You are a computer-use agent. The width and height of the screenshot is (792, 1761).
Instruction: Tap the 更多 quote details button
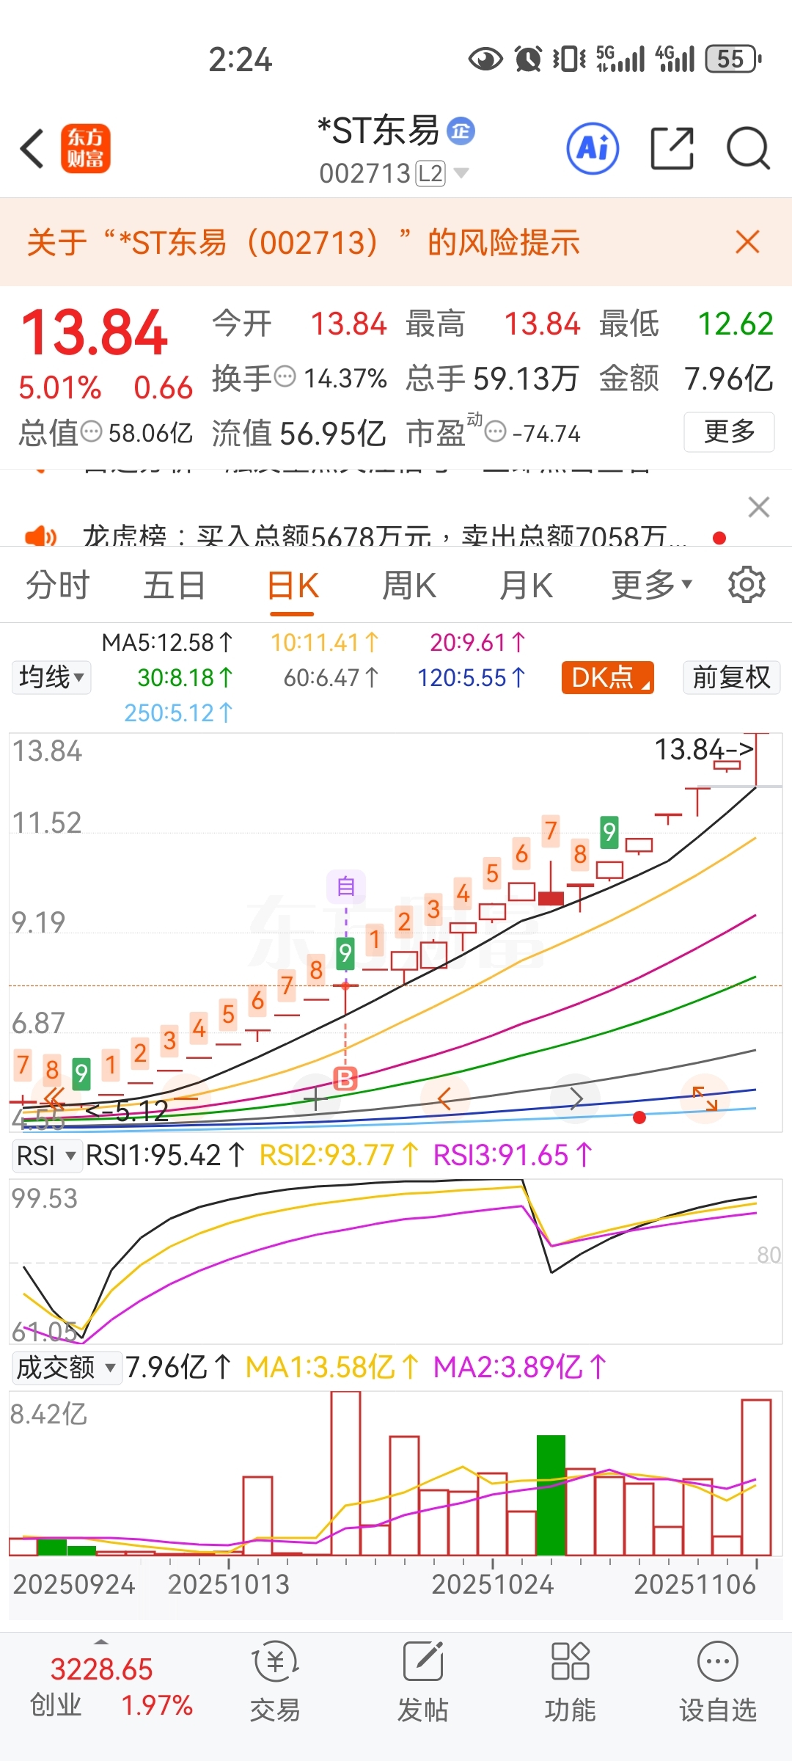click(729, 431)
